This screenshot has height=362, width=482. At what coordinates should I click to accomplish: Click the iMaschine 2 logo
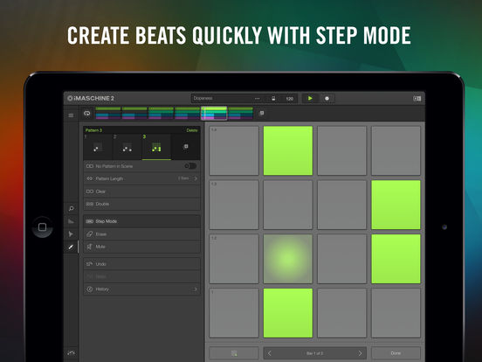(91, 98)
